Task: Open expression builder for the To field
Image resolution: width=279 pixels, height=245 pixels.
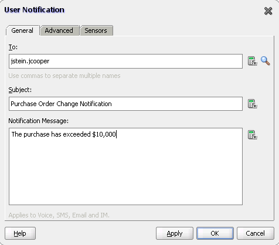Action: point(252,61)
